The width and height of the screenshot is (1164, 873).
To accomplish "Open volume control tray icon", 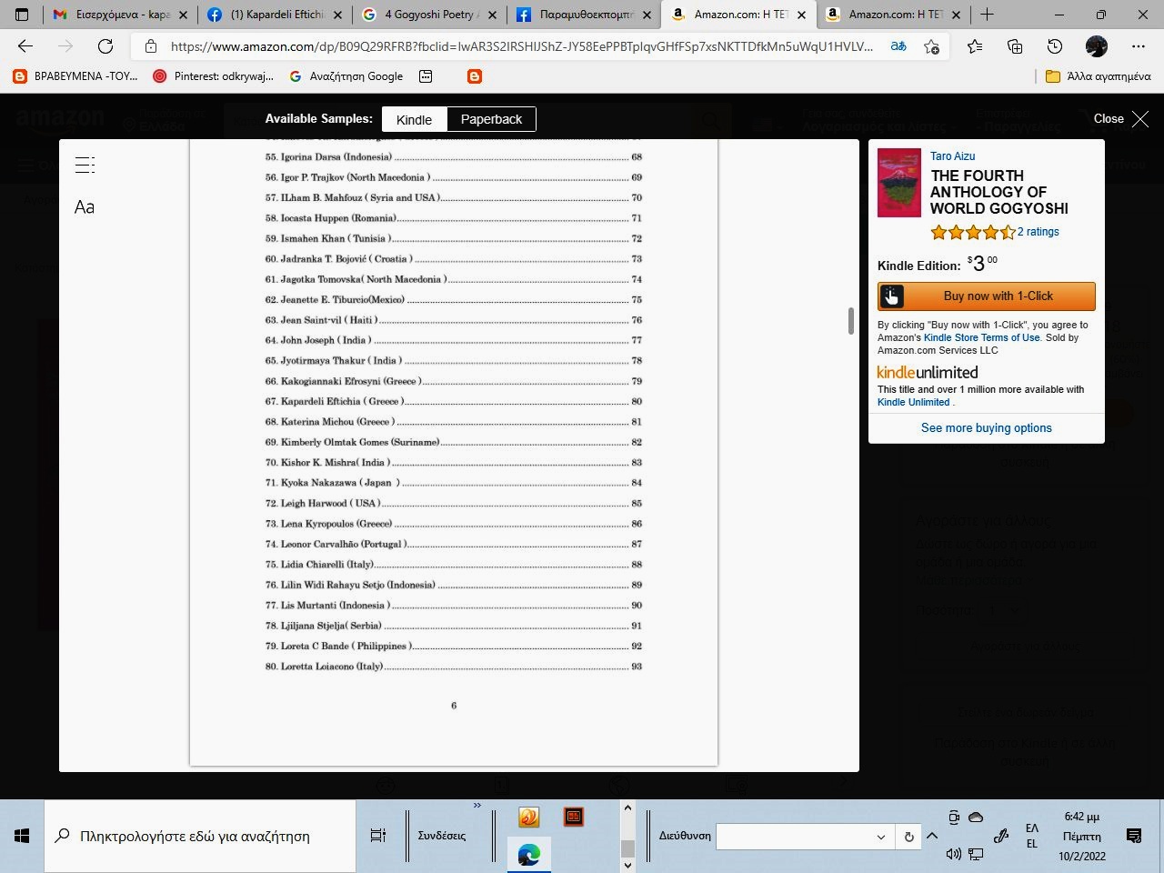I will coord(953,854).
